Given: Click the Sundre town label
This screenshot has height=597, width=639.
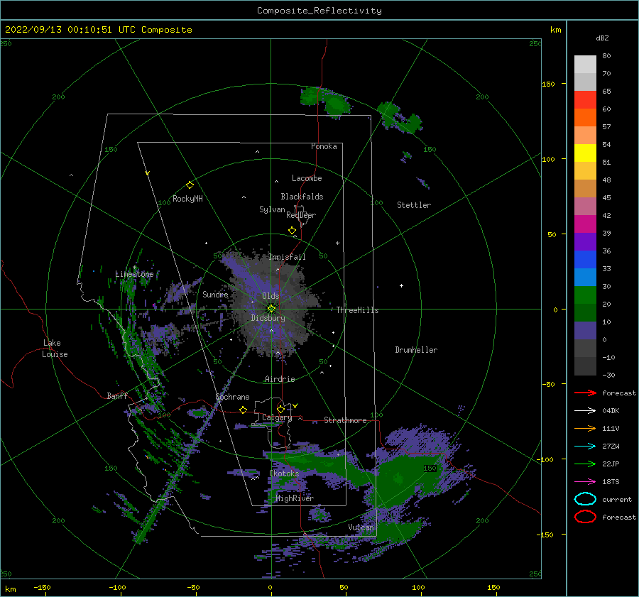Looking at the screenshot, I should [216, 294].
